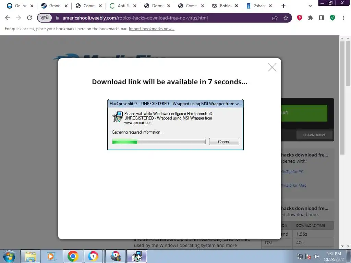Viewport: 351px width, 263px height.
Task: Click the Import bookmarks now link
Action: (x=151, y=29)
